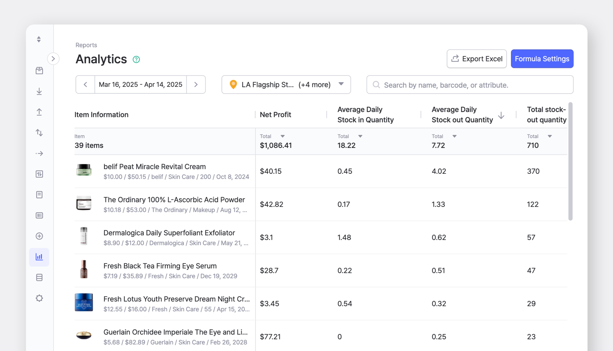This screenshot has width=613, height=351.
Task: Open the barcode tool in sidebar
Action: point(39,215)
